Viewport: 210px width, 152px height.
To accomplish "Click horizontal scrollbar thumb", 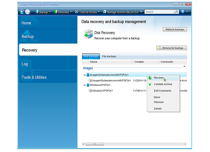I will pos(95,144).
